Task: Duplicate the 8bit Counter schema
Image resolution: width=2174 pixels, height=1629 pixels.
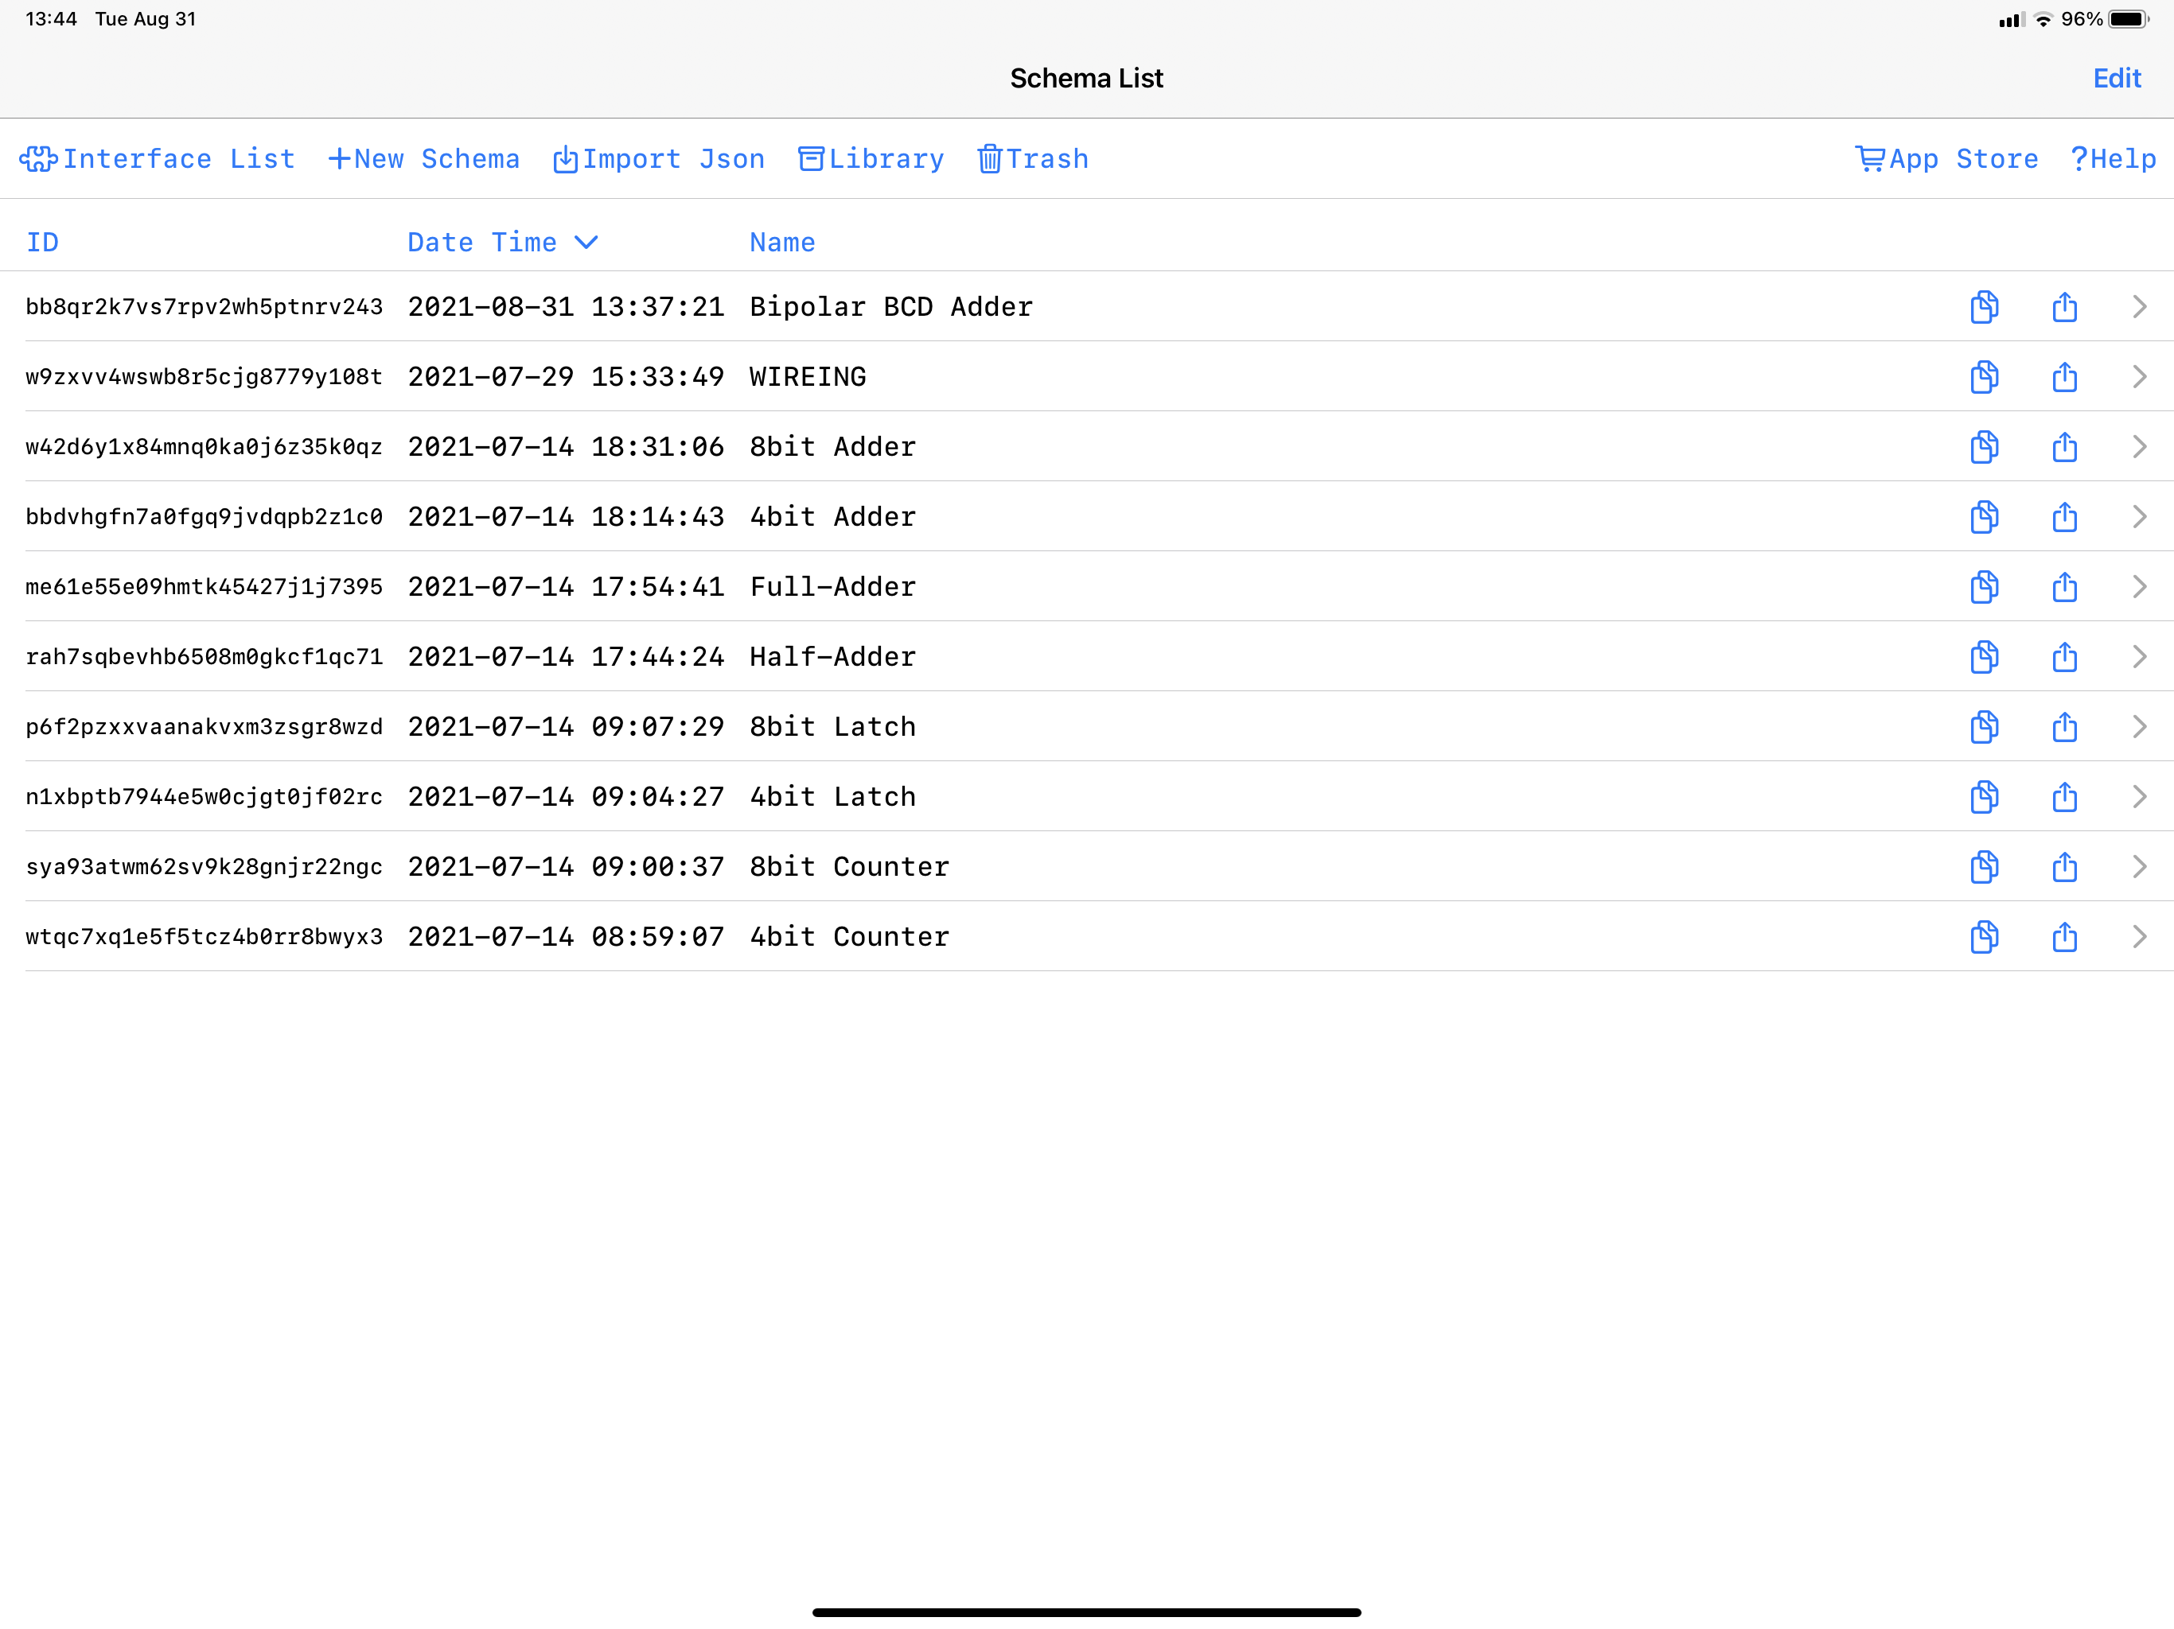Action: pos(1983,866)
